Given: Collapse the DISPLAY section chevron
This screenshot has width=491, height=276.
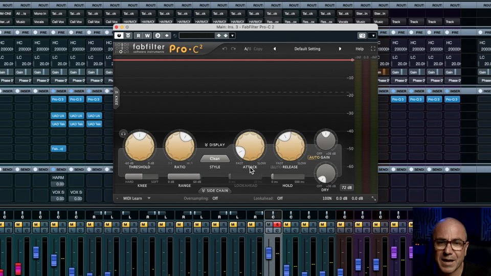Looking at the screenshot, I should click(x=215, y=145).
